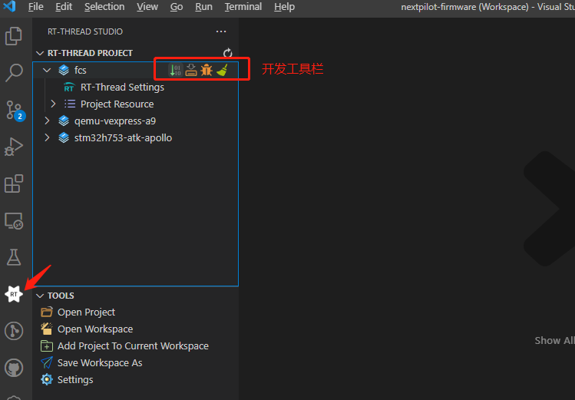
Task: Click the Settings gear icon in Tools
Action: point(47,379)
